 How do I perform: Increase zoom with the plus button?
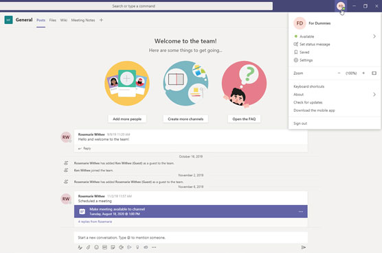(363, 73)
